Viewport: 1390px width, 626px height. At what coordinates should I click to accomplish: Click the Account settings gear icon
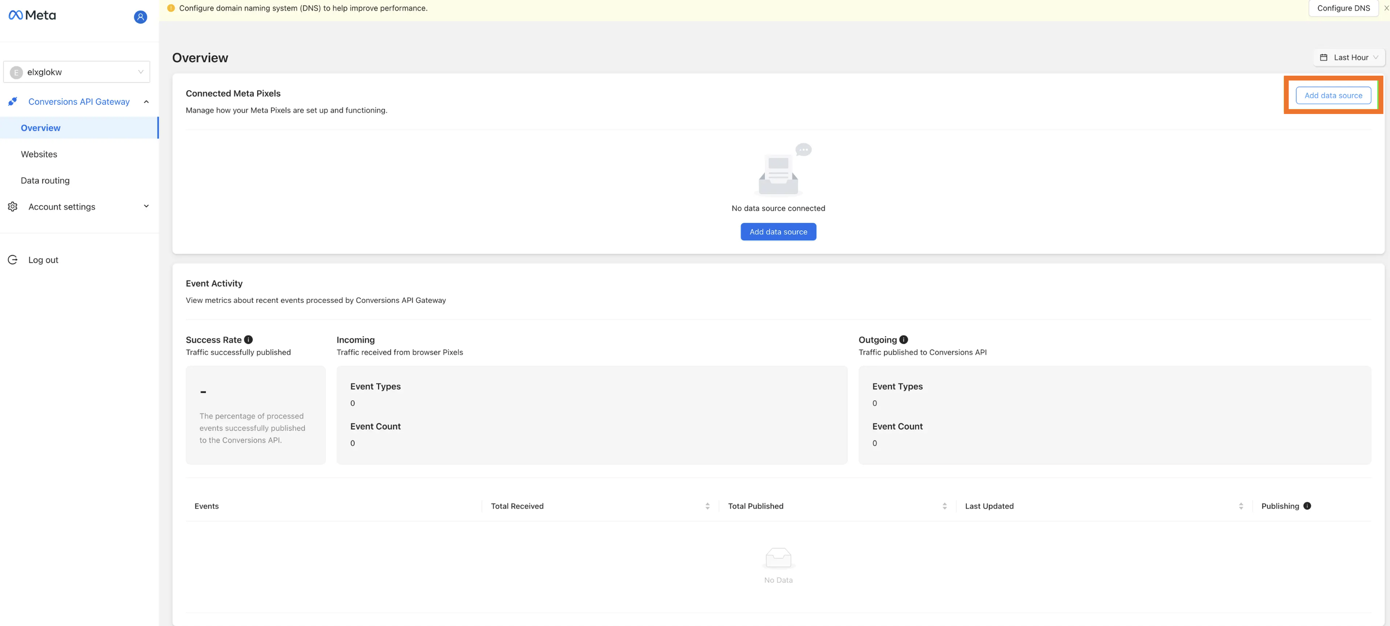point(13,207)
